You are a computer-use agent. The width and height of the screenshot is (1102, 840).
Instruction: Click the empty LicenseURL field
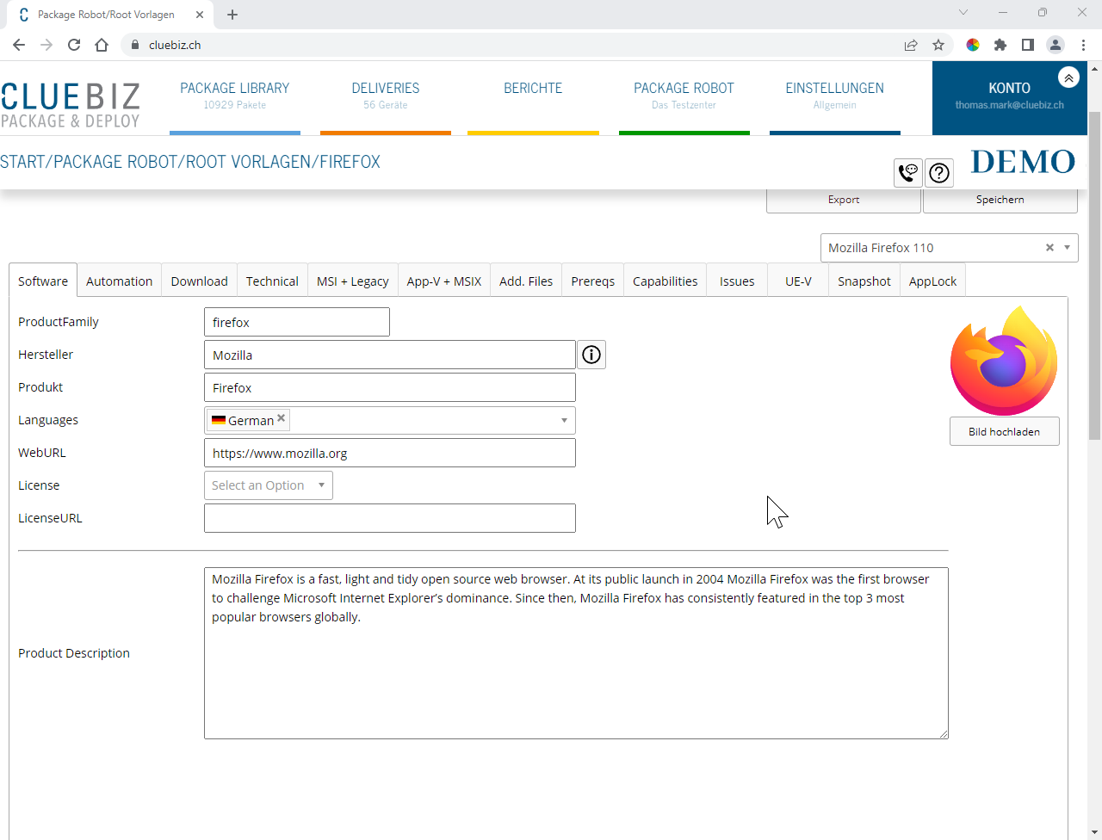(390, 518)
